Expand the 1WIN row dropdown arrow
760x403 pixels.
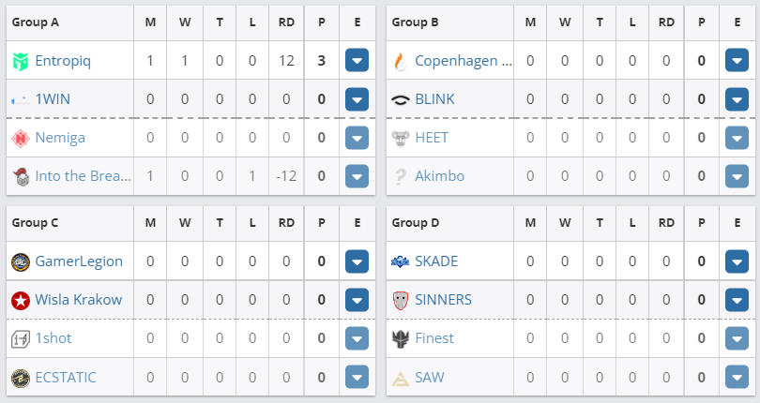tap(357, 99)
